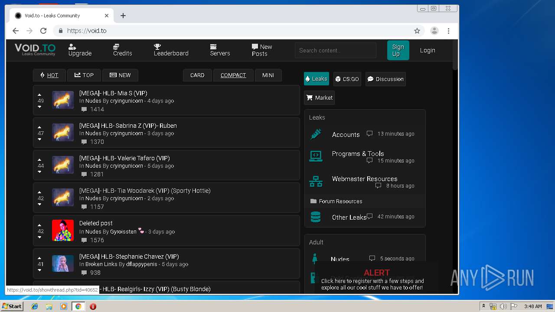Click the Search content field
Viewport: 555px width, 312px height.
(x=336, y=50)
